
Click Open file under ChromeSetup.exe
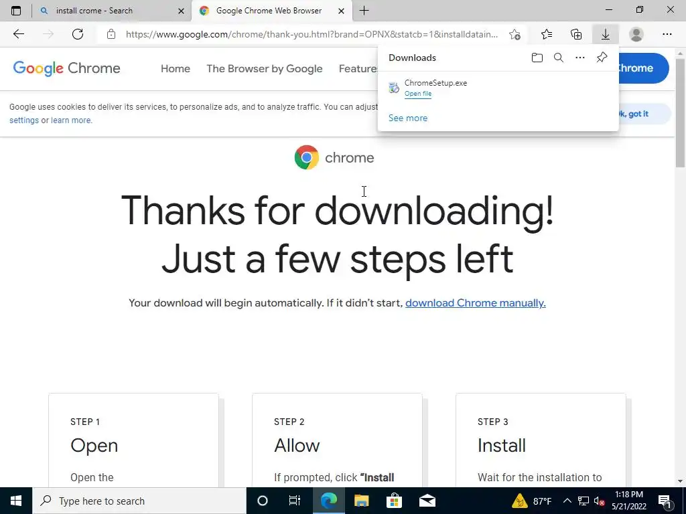coord(418,94)
